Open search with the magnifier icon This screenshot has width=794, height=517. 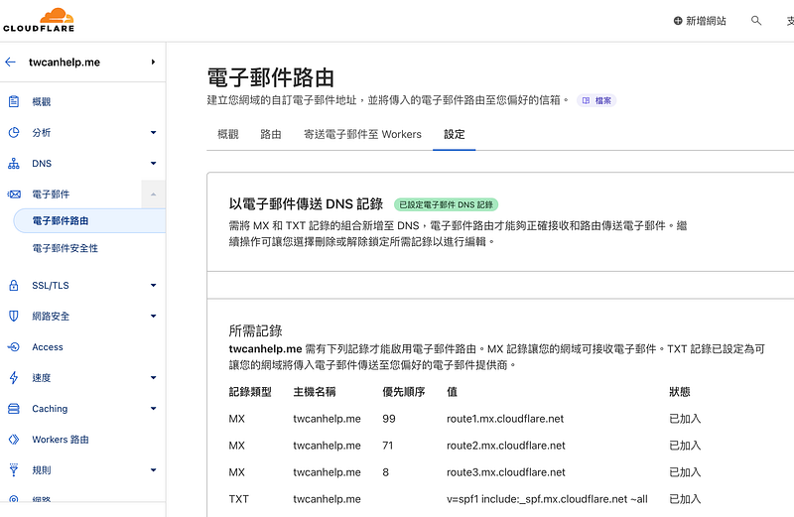pos(756,21)
